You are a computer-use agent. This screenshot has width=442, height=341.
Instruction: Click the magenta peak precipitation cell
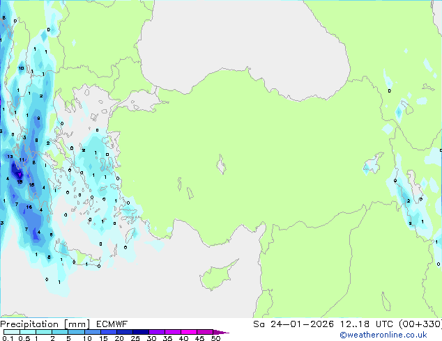[20, 175]
